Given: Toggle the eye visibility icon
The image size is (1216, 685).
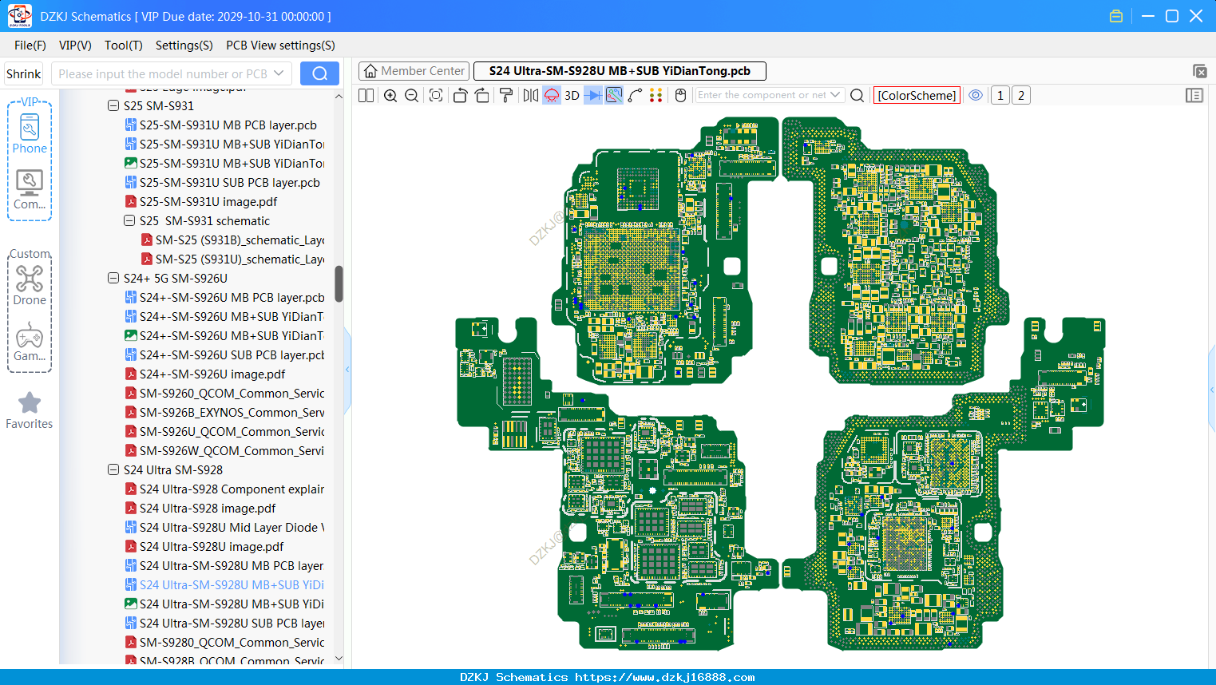Looking at the screenshot, I should 976,95.
